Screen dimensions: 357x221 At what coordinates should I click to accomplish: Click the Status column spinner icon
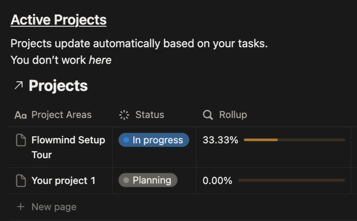[x=124, y=115]
